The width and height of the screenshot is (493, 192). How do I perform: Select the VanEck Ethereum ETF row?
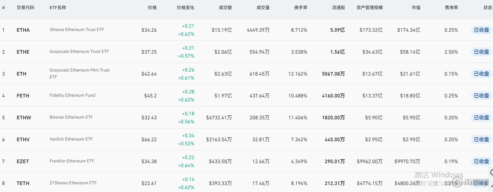[71, 139]
